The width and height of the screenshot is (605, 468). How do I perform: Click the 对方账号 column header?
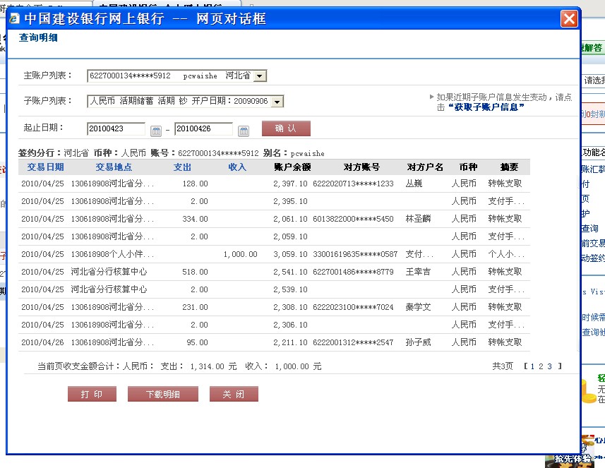(361, 167)
